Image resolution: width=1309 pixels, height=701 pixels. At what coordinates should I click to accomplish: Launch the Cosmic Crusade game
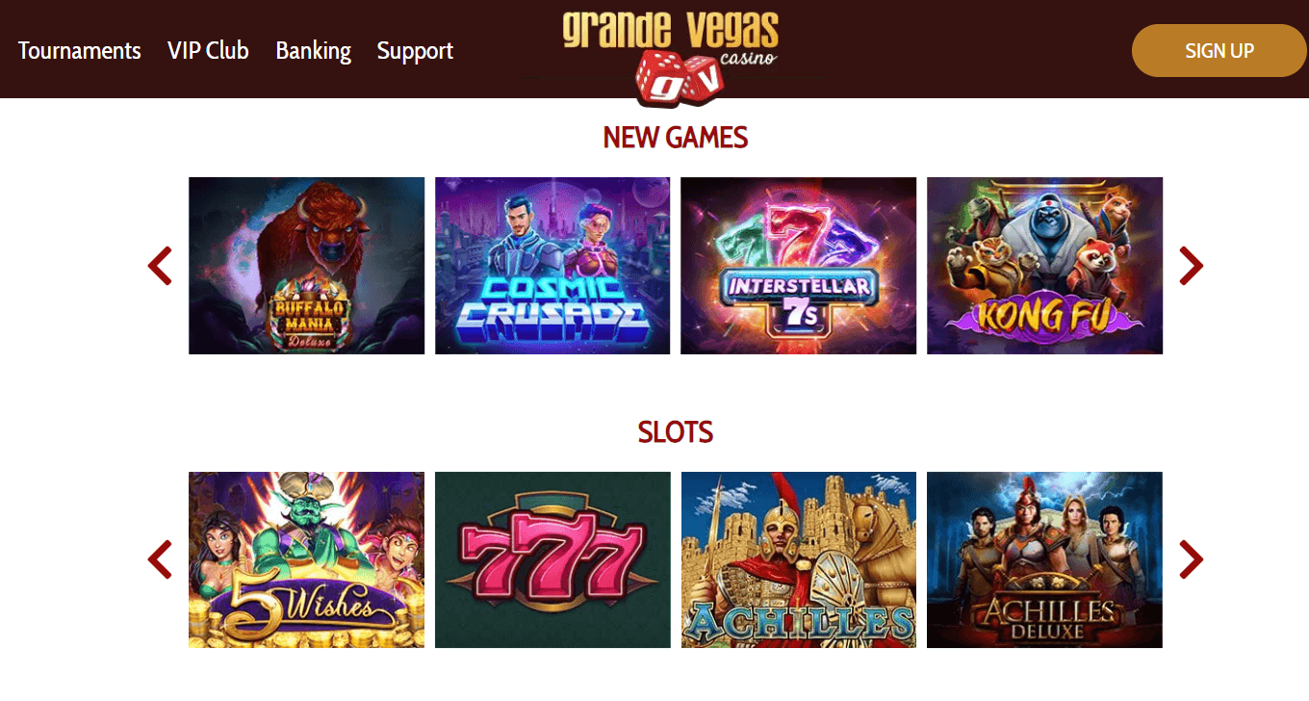tap(552, 266)
